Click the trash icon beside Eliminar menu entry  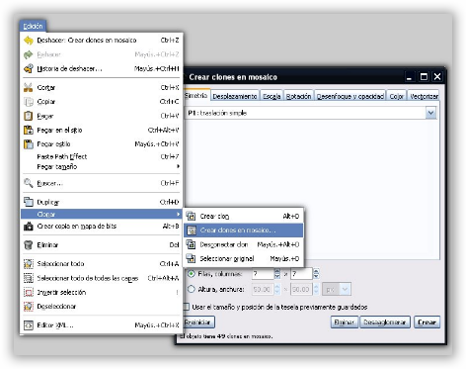point(29,245)
